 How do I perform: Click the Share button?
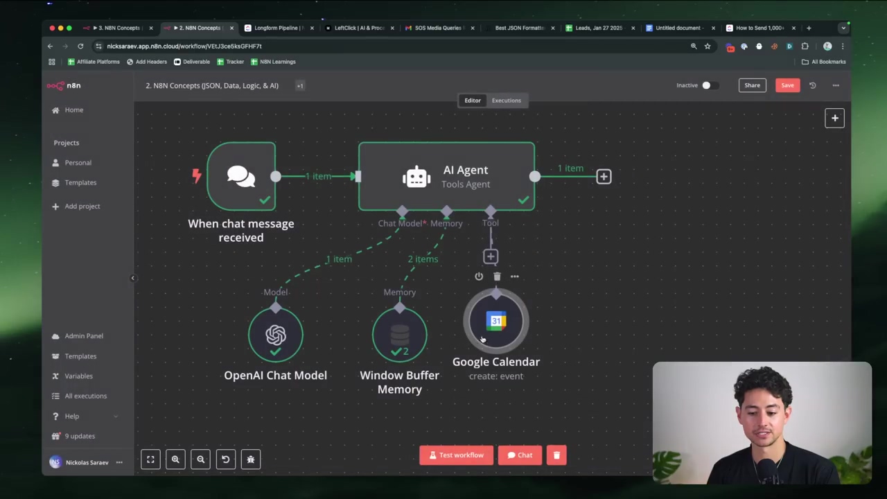pos(752,85)
